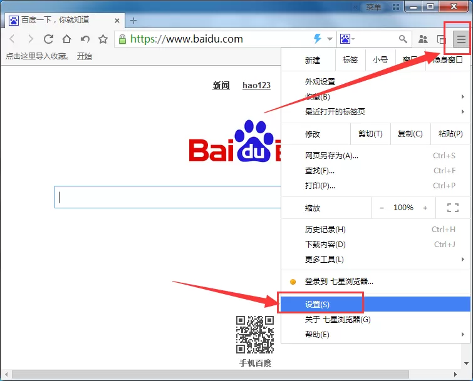Choose 标签 in the new row

[x=350, y=60]
